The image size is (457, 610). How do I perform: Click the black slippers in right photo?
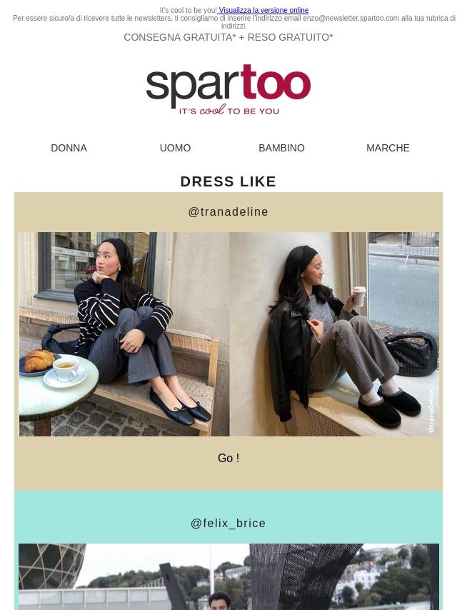pos(389,406)
